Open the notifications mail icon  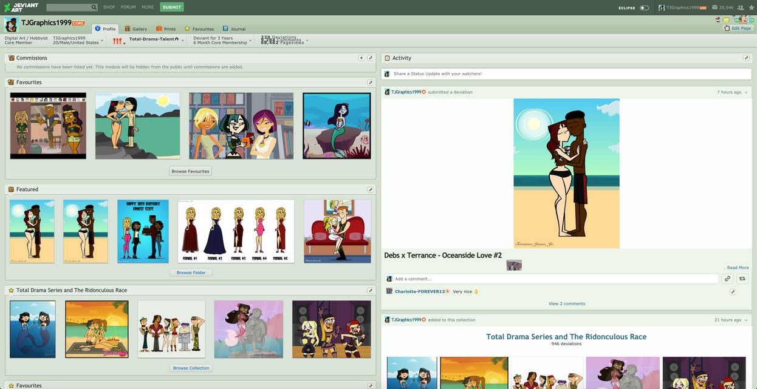(x=714, y=7)
